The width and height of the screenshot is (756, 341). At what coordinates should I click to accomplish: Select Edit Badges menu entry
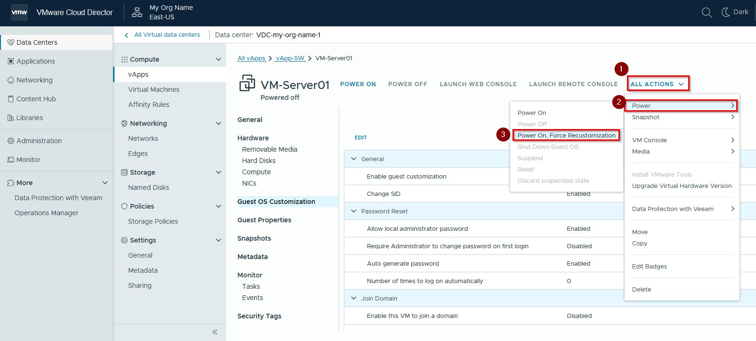(649, 266)
